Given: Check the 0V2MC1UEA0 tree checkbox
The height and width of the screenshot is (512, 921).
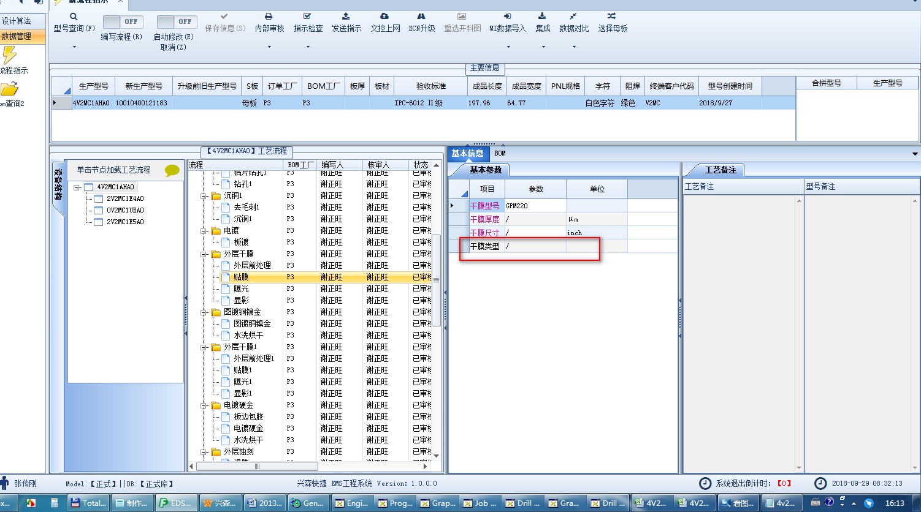Looking at the screenshot, I should pos(98,211).
